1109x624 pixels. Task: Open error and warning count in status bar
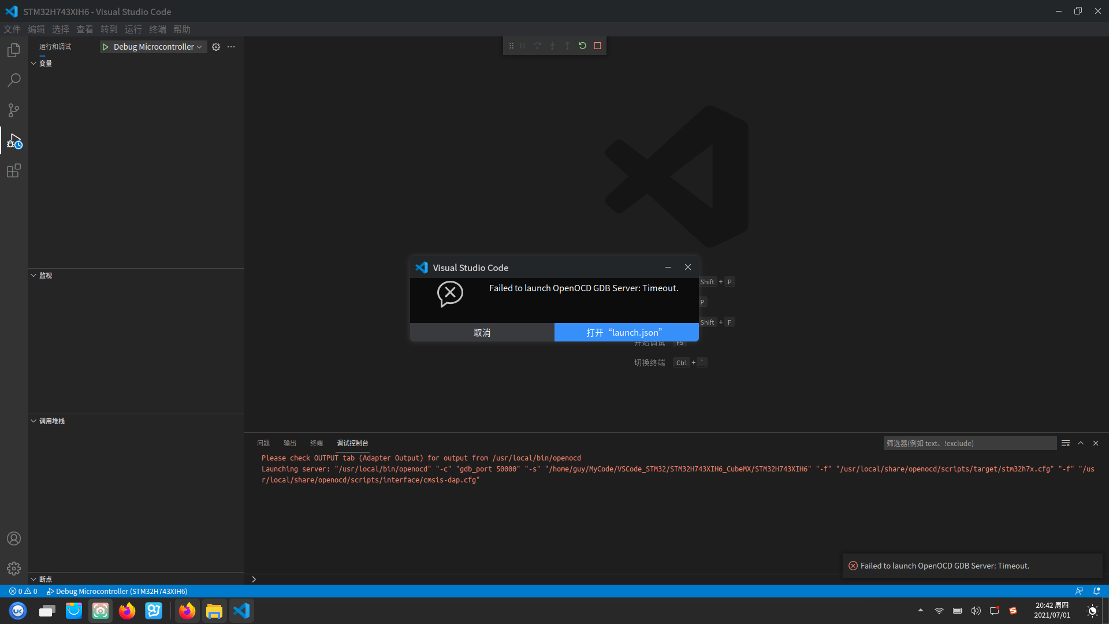point(23,591)
